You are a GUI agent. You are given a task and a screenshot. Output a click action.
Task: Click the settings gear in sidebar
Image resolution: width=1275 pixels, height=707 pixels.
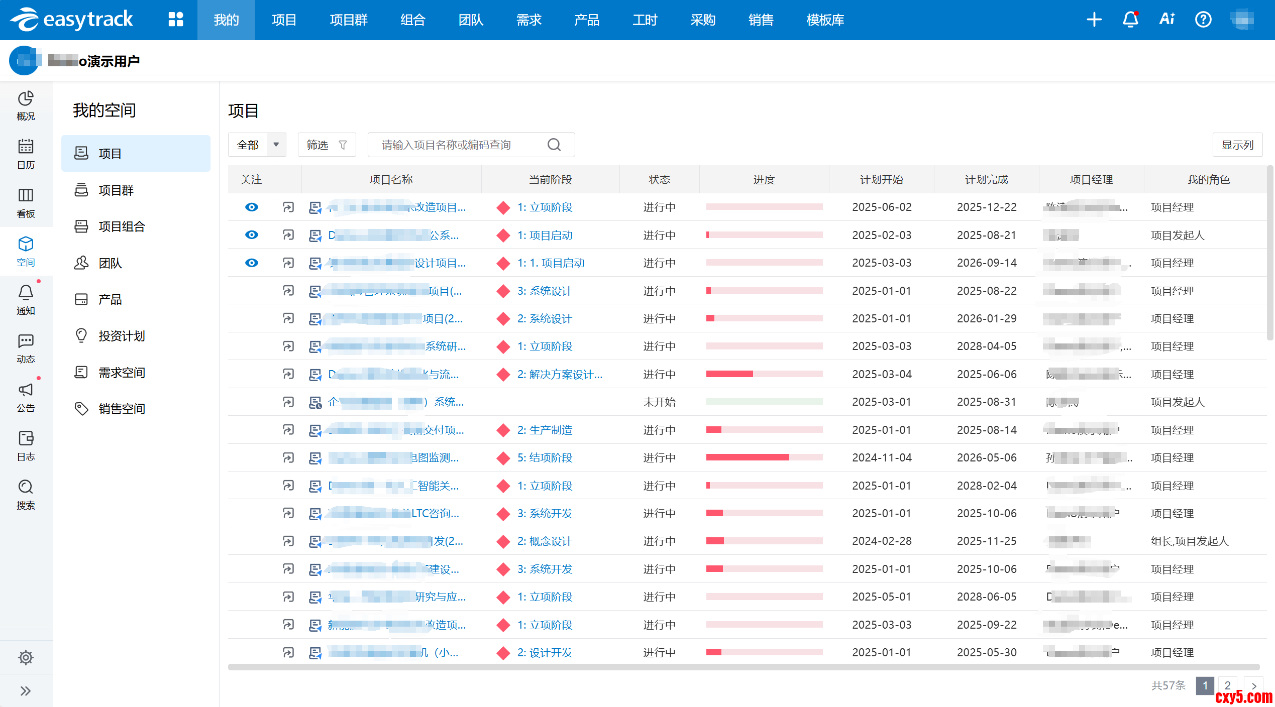tap(26, 657)
